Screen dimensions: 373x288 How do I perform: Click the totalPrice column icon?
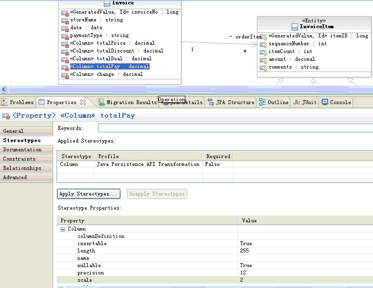tap(65, 44)
